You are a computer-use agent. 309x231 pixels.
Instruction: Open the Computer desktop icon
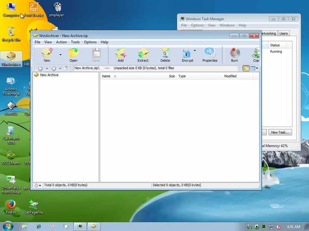pyautogui.click(x=11, y=9)
